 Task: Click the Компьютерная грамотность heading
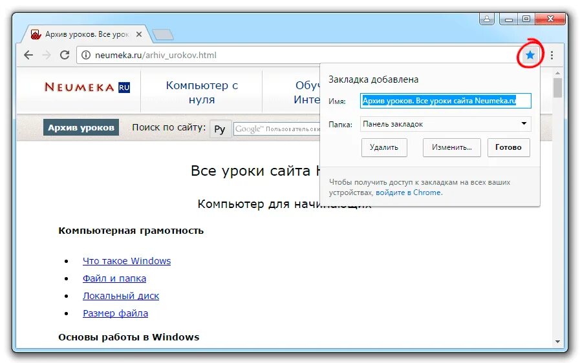coord(131,231)
